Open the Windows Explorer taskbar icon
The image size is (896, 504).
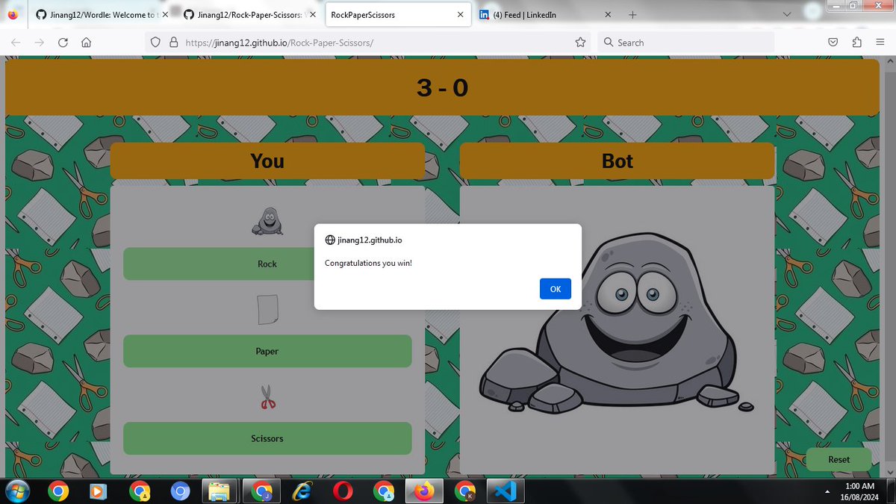(220, 491)
